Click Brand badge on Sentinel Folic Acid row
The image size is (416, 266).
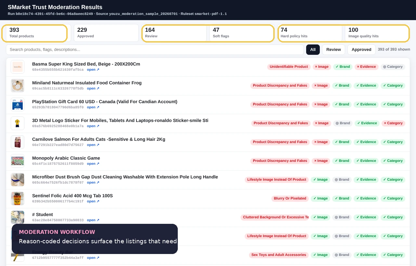point(342,199)
